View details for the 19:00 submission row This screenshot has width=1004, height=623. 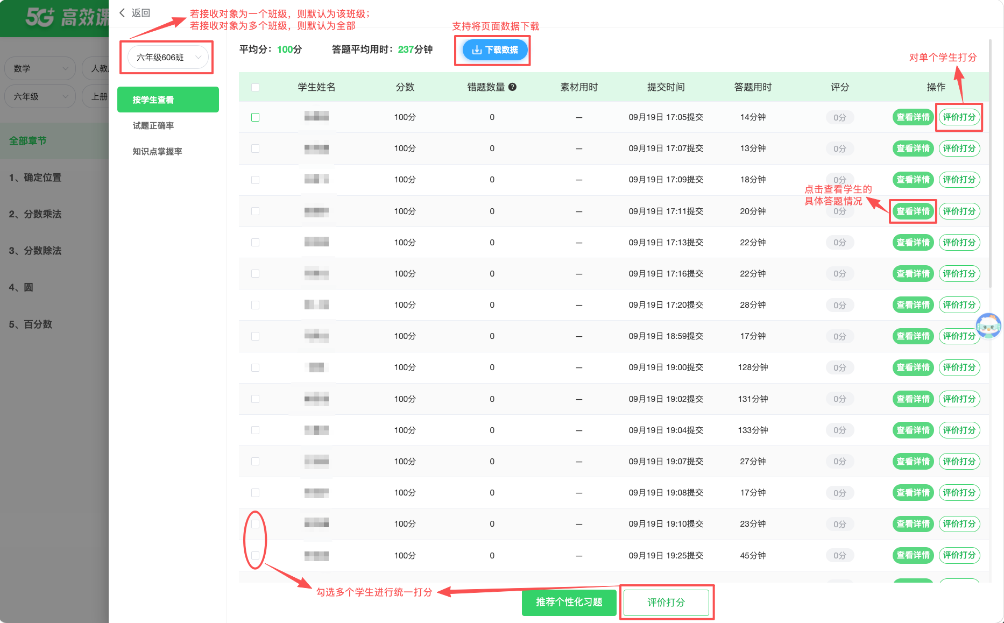913,367
